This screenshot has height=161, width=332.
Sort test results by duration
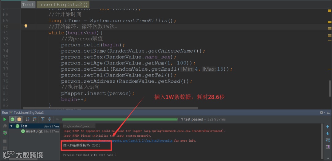click(x=34, y=119)
